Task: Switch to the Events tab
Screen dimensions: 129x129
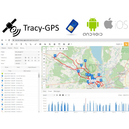Action: (10, 48)
